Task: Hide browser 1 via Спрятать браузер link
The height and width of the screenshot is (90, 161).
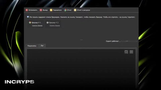Action: pyautogui.click(x=37, y=25)
